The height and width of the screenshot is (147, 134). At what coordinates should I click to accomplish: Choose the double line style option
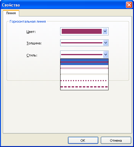click(x=84, y=68)
